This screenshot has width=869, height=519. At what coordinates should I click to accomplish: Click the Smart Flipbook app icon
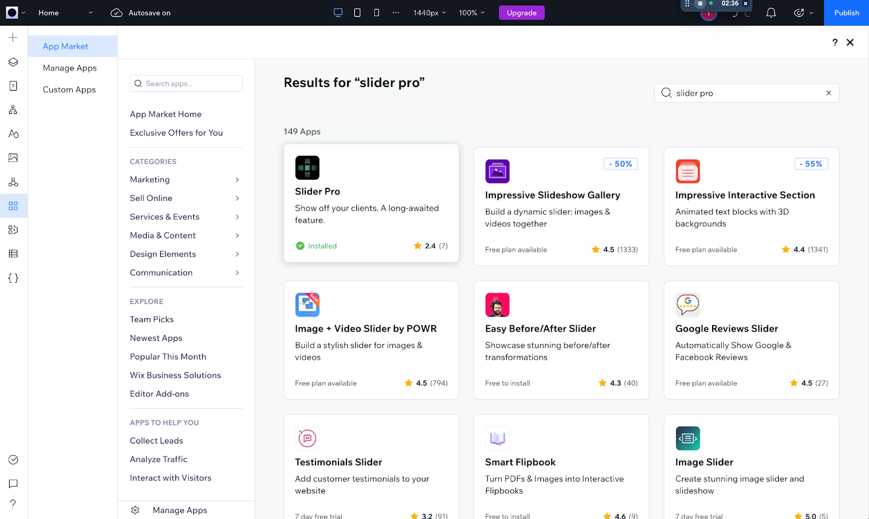click(x=498, y=439)
